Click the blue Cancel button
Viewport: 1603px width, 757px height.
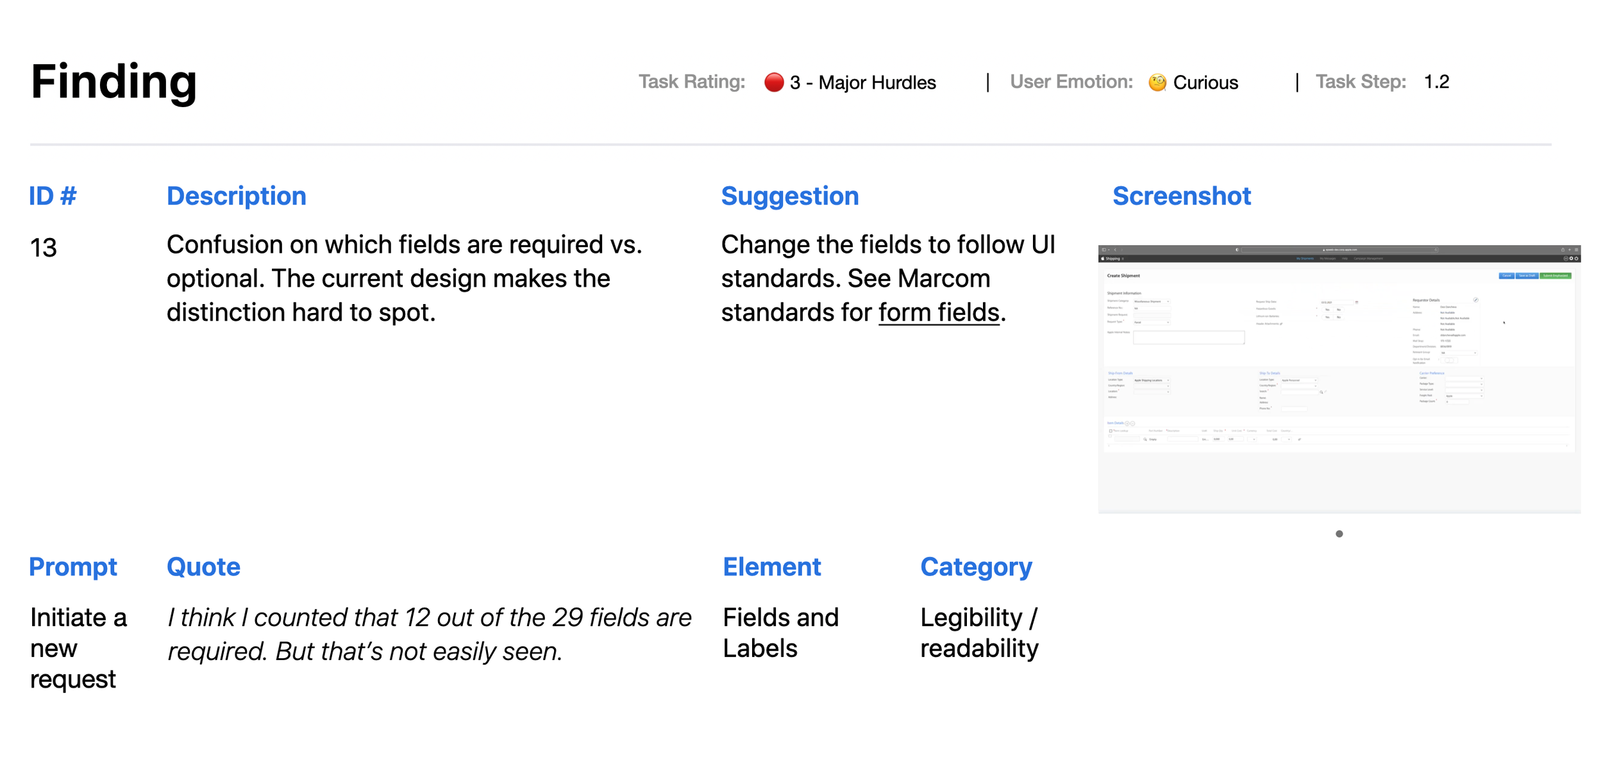coord(1506,276)
